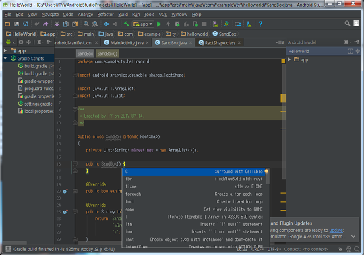Close the RectShape.class tab
The width and height of the screenshot is (364, 255).
(x=239, y=42)
